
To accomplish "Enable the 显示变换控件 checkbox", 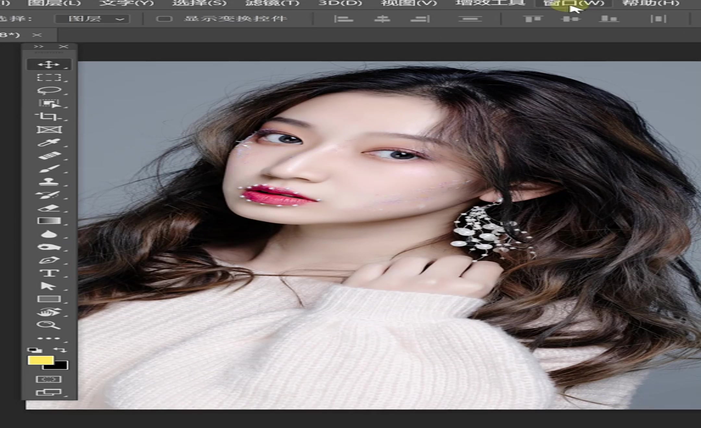I will (x=164, y=19).
